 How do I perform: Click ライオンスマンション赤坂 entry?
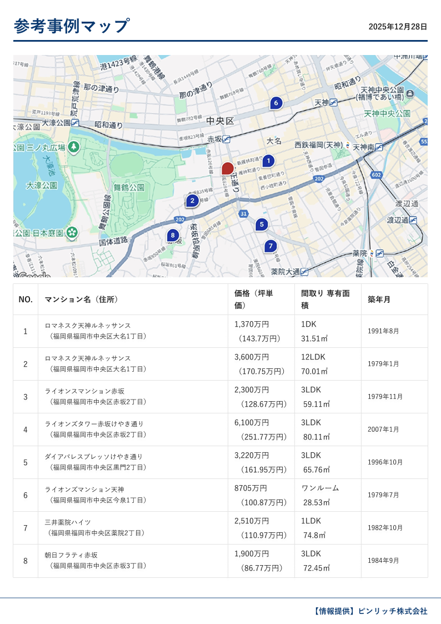tap(84, 391)
